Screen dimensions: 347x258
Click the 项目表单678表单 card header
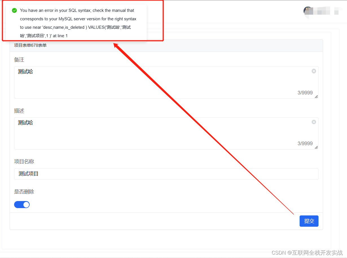pyautogui.click(x=166, y=45)
